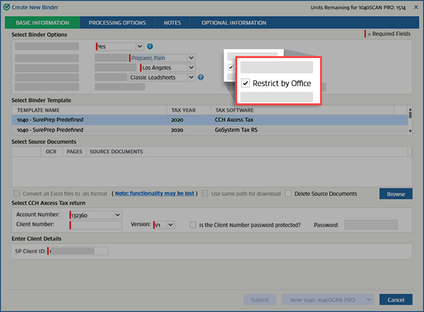Click the help icon beside Classic Leadsheets
Image resolution: width=424 pixels, height=312 pixels.
(201, 78)
